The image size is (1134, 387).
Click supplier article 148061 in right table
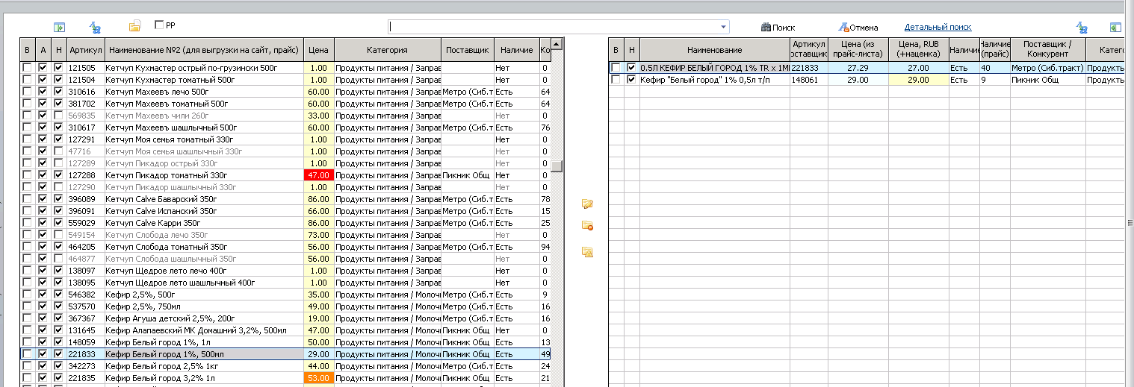tap(805, 80)
